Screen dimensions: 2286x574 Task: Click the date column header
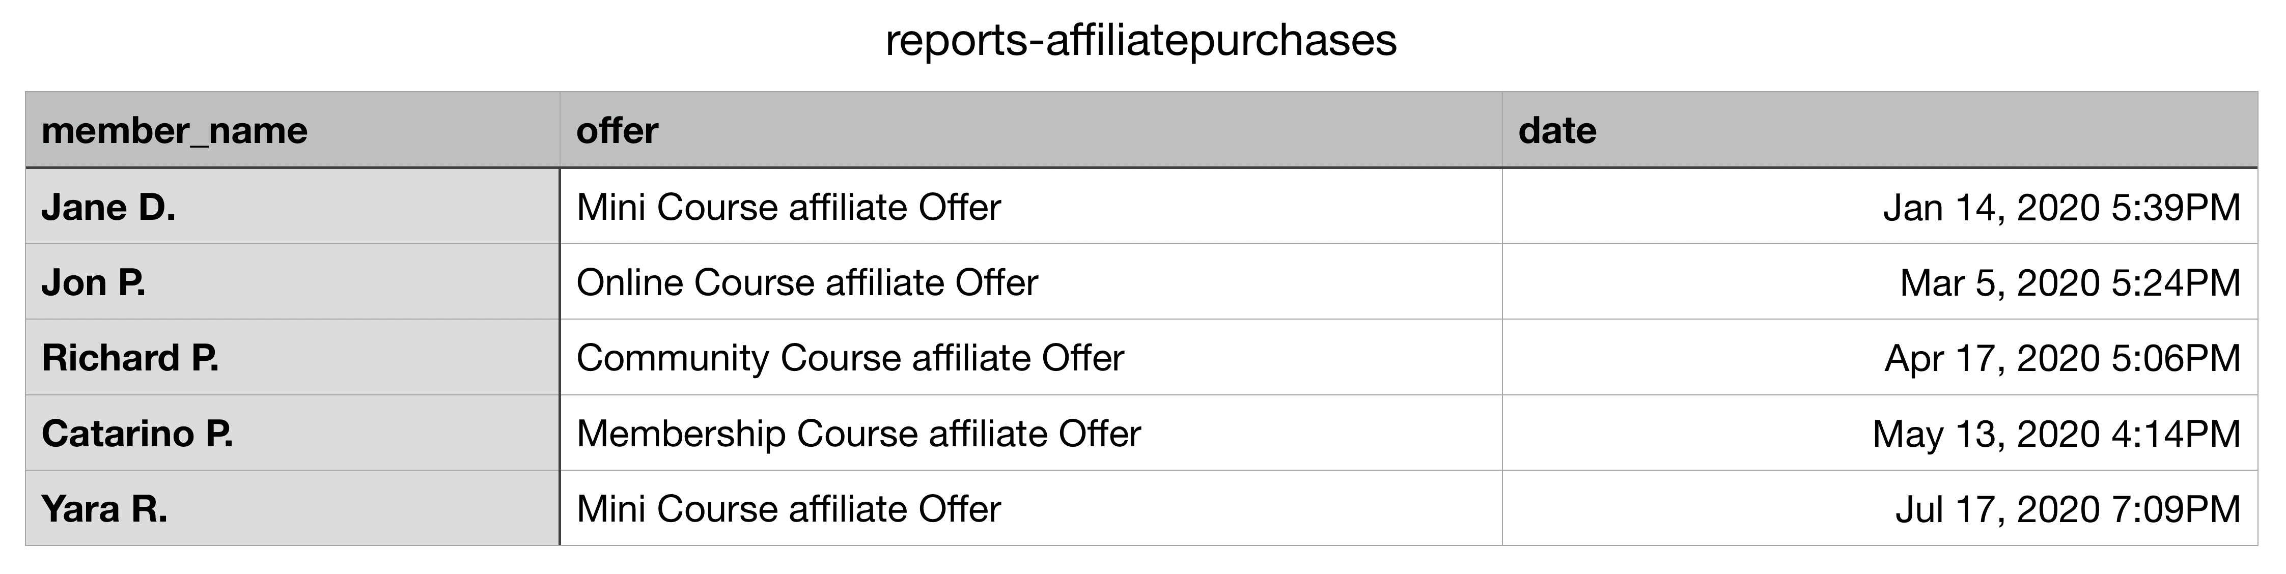(x=1880, y=130)
